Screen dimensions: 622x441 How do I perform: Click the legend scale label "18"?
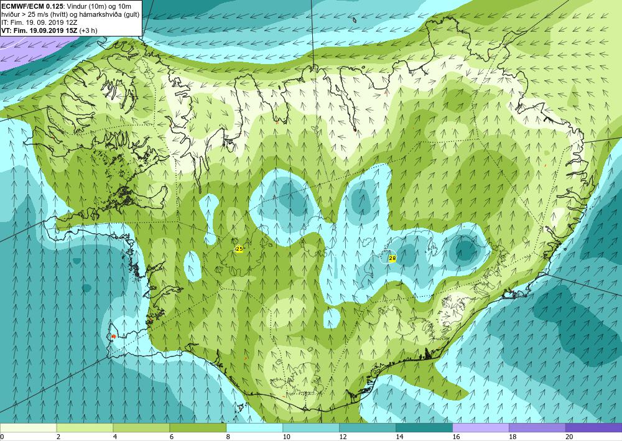513,437
